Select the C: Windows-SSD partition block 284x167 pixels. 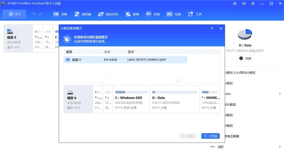point(132,99)
